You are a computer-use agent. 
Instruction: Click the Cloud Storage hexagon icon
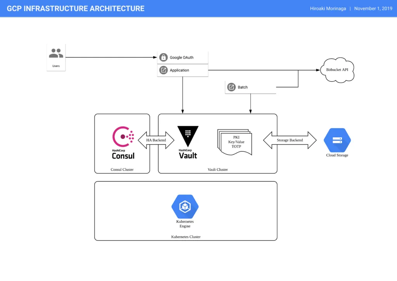[x=337, y=140]
